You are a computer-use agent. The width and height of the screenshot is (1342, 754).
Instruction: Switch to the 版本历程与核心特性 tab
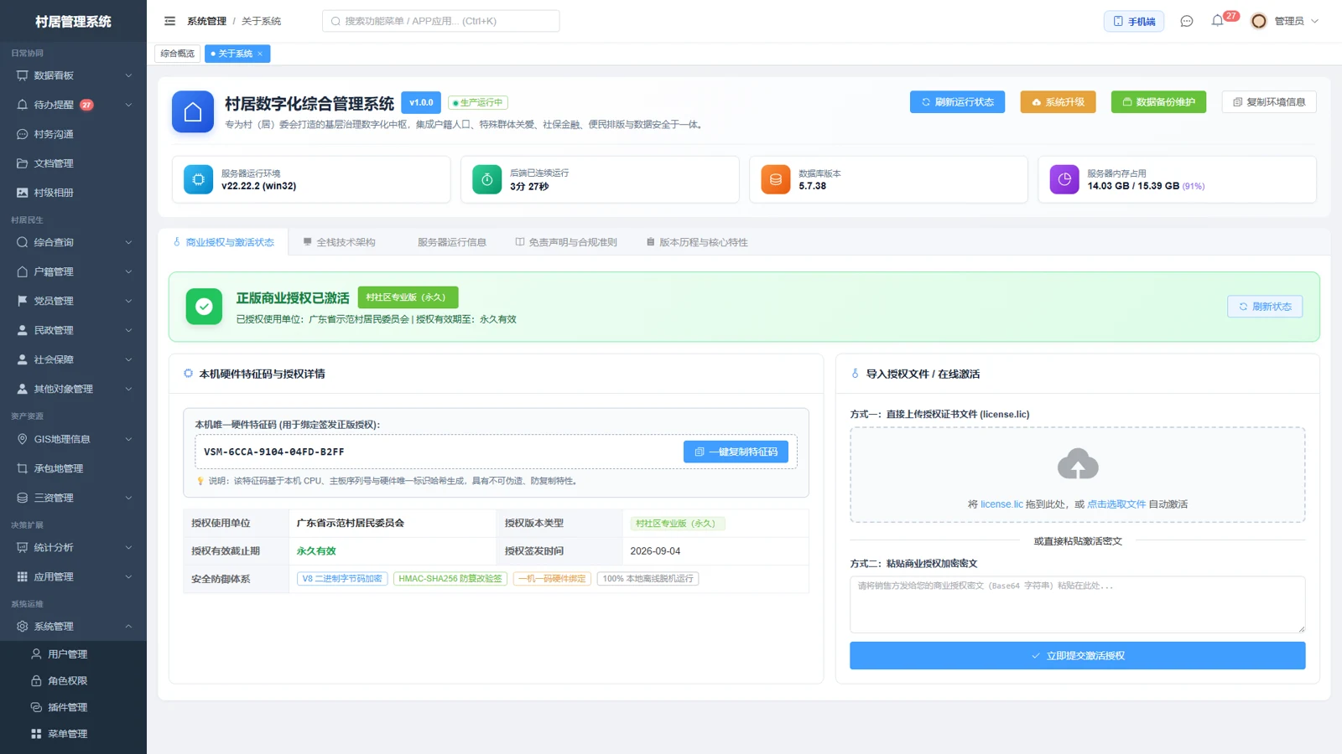[x=697, y=242]
